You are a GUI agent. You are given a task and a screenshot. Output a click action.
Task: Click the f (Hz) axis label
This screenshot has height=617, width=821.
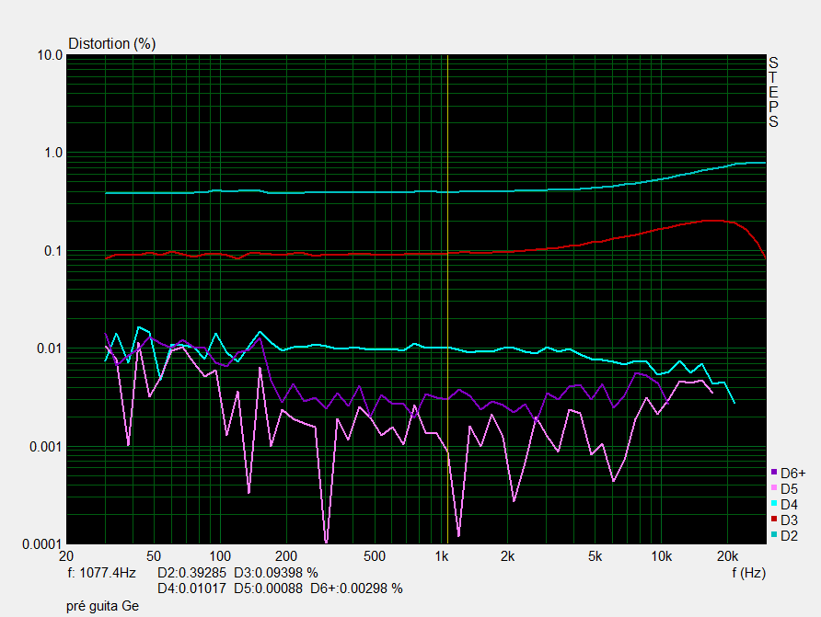point(748,573)
